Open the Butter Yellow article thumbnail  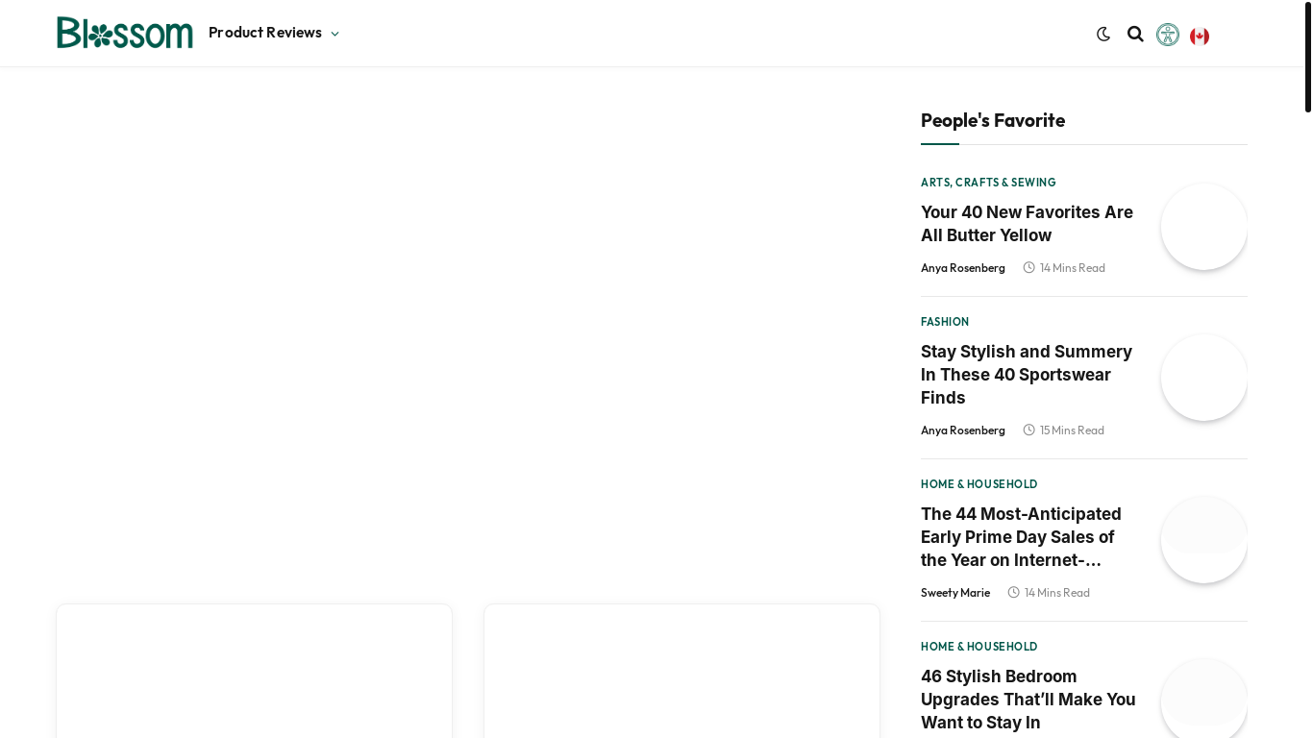click(x=1204, y=227)
